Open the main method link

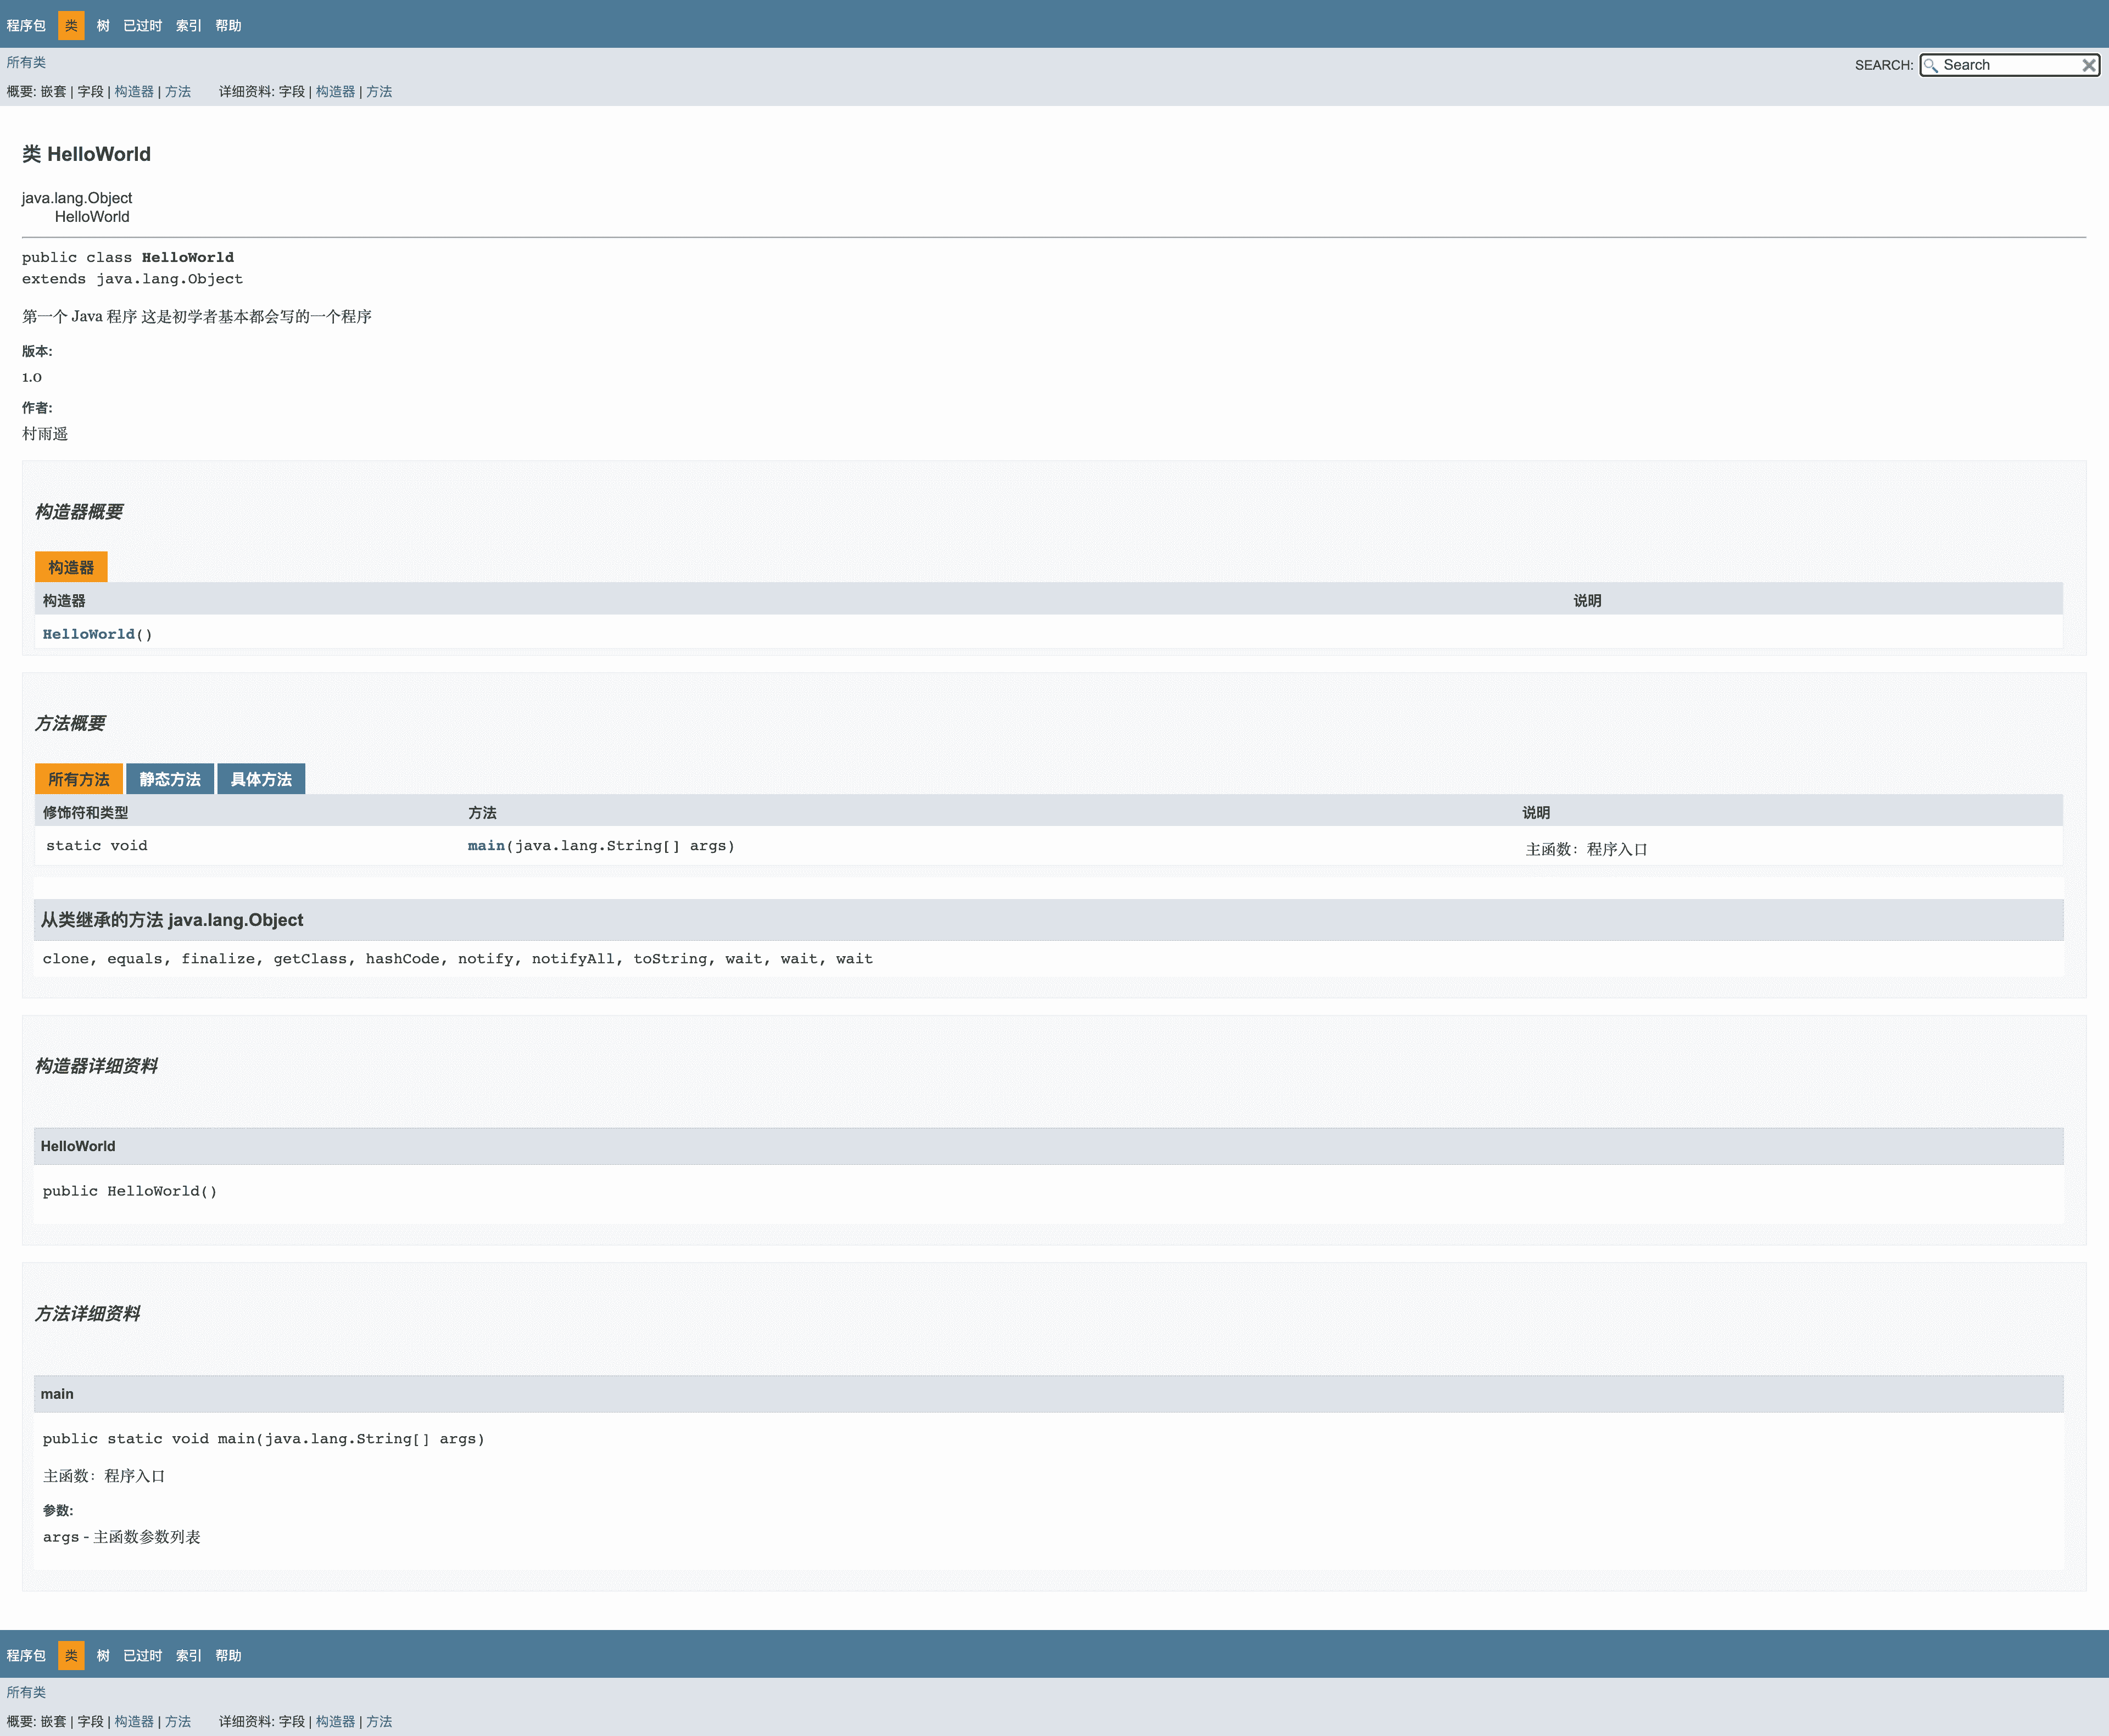click(x=486, y=846)
